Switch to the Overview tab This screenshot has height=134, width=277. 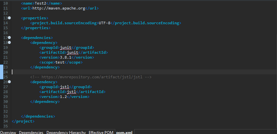[8, 132]
